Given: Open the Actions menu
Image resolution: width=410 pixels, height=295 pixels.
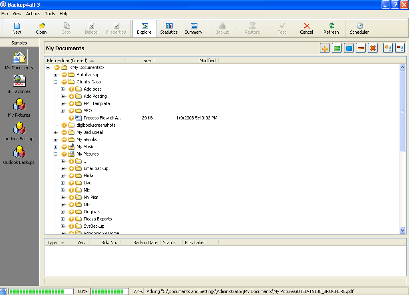Looking at the screenshot, I should (x=33, y=14).
